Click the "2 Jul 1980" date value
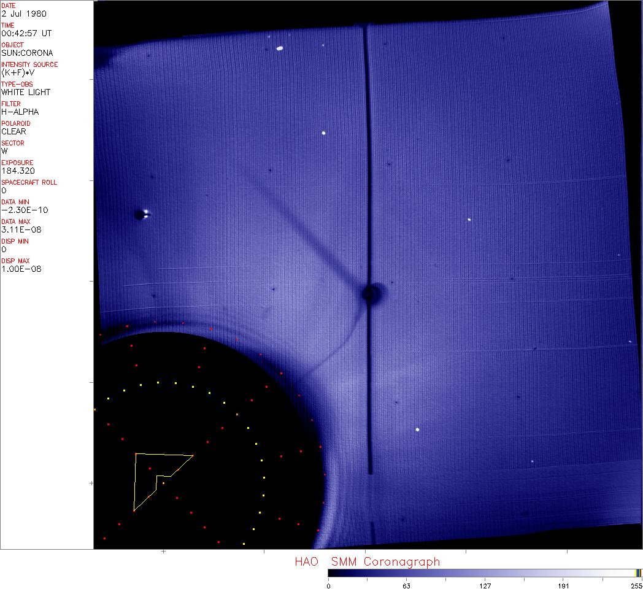Image resolution: width=643 pixels, height=589 pixels. [x=23, y=13]
